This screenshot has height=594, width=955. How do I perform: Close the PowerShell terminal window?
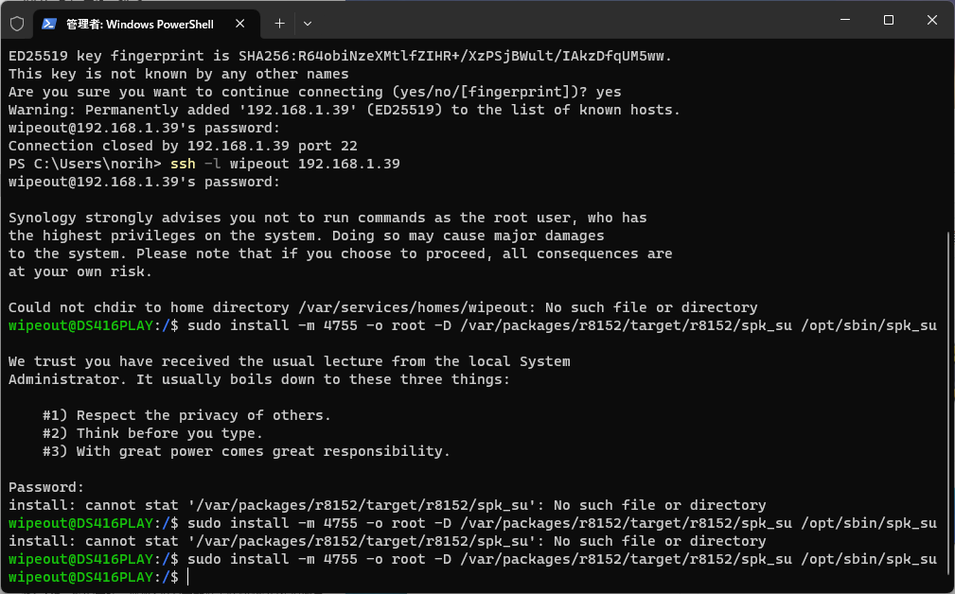(x=932, y=20)
